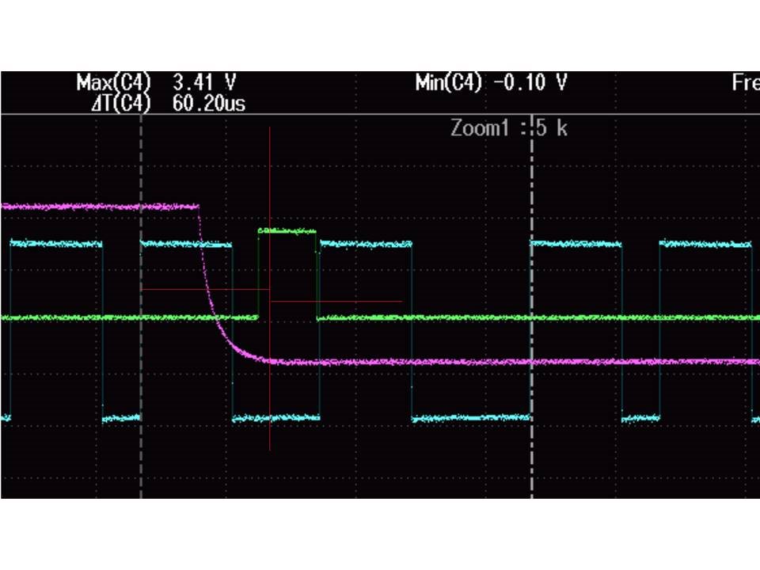Select the Max(C4) measurement label
This screenshot has height=570, width=760.
114,82
